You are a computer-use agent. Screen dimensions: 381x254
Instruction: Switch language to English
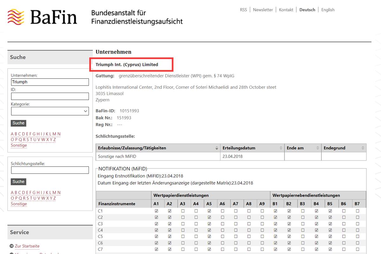click(x=328, y=10)
